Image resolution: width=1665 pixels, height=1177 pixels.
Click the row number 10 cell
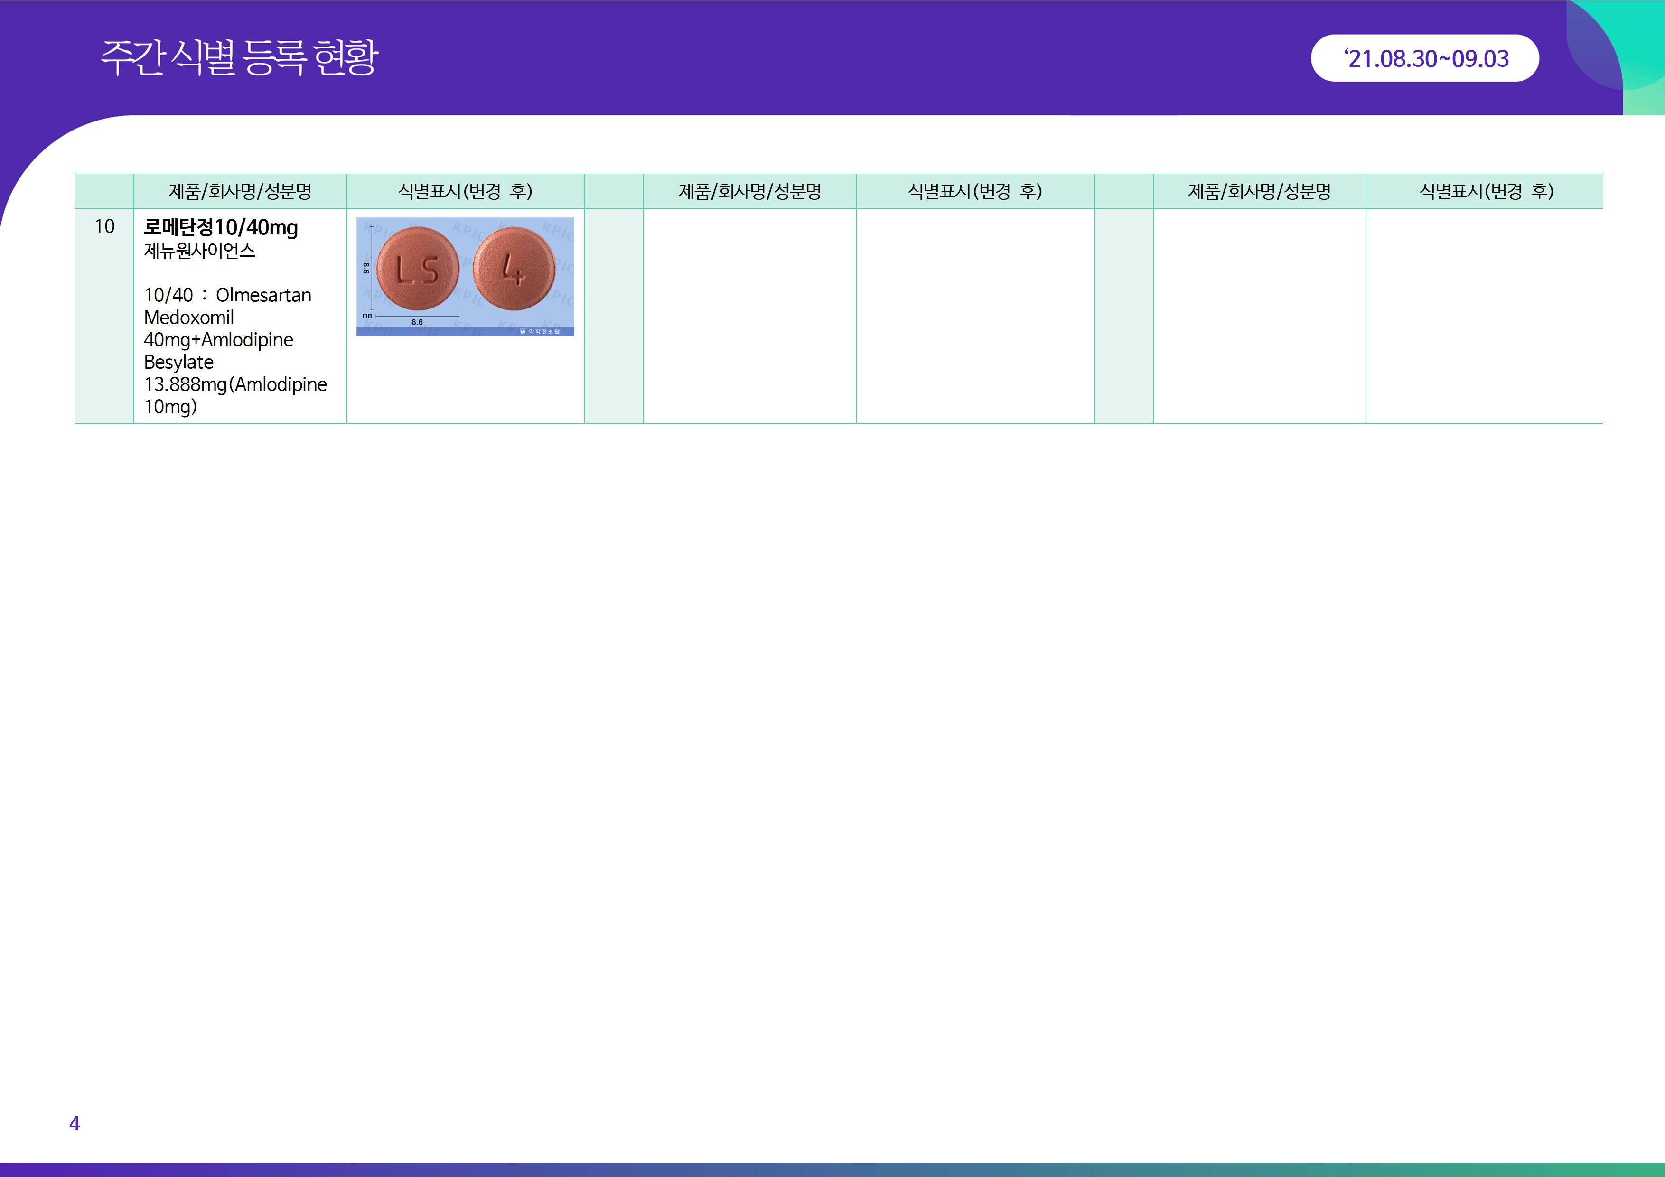point(104,226)
